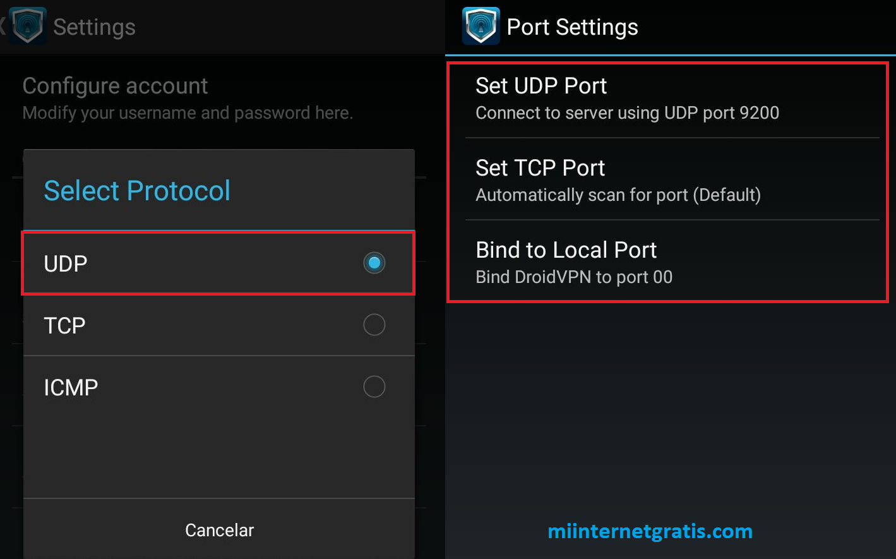Click the miinternetgratis.com link
The width and height of the screenshot is (896, 559).
(x=650, y=531)
